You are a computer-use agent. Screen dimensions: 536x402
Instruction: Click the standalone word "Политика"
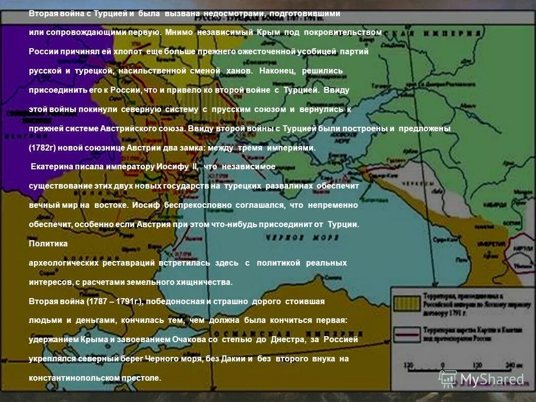pyautogui.click(x=48, y=244)
